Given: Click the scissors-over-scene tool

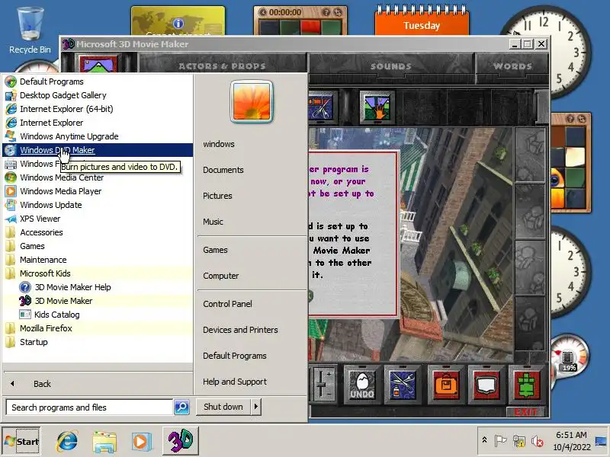Looking at the screenshot, I should 321,107.
